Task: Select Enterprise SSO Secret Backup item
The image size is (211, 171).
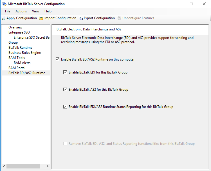Action: click(x=32, y=37)
